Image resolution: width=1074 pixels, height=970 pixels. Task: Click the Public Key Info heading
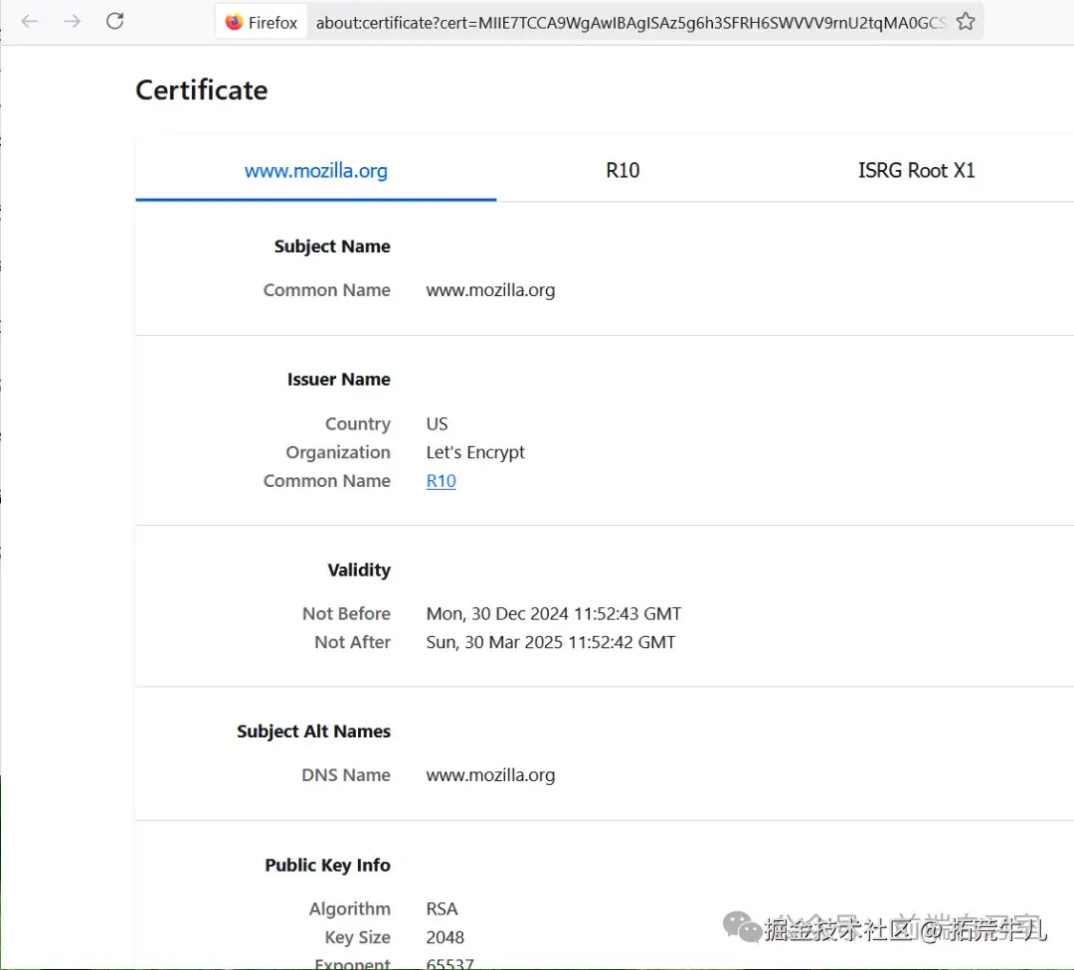click(x=327, y=866)
